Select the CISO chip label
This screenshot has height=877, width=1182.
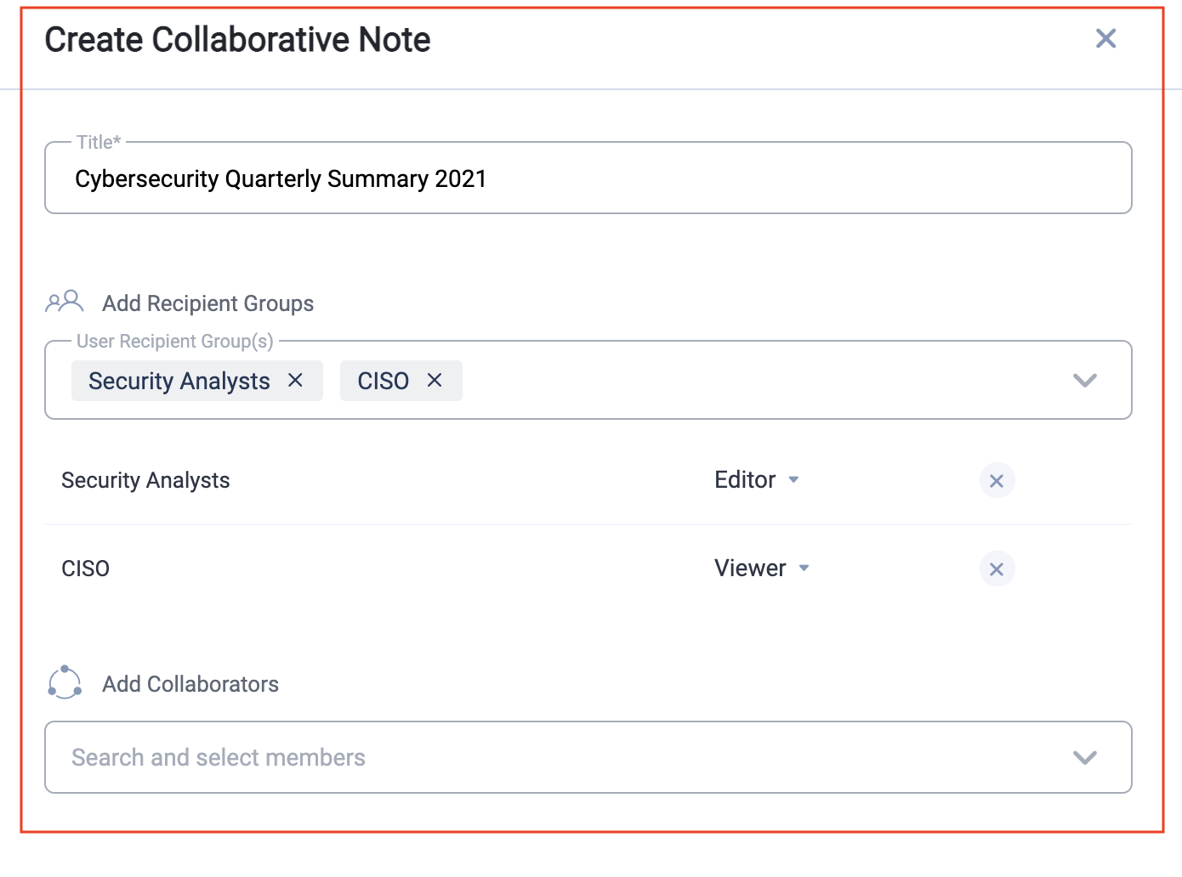(384, 381)
